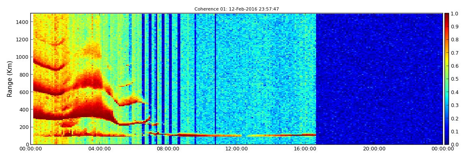This screenshot has width=466, height=165.
Task: Click the "Range (Km)" y-axis label
Action: [10, 79]
